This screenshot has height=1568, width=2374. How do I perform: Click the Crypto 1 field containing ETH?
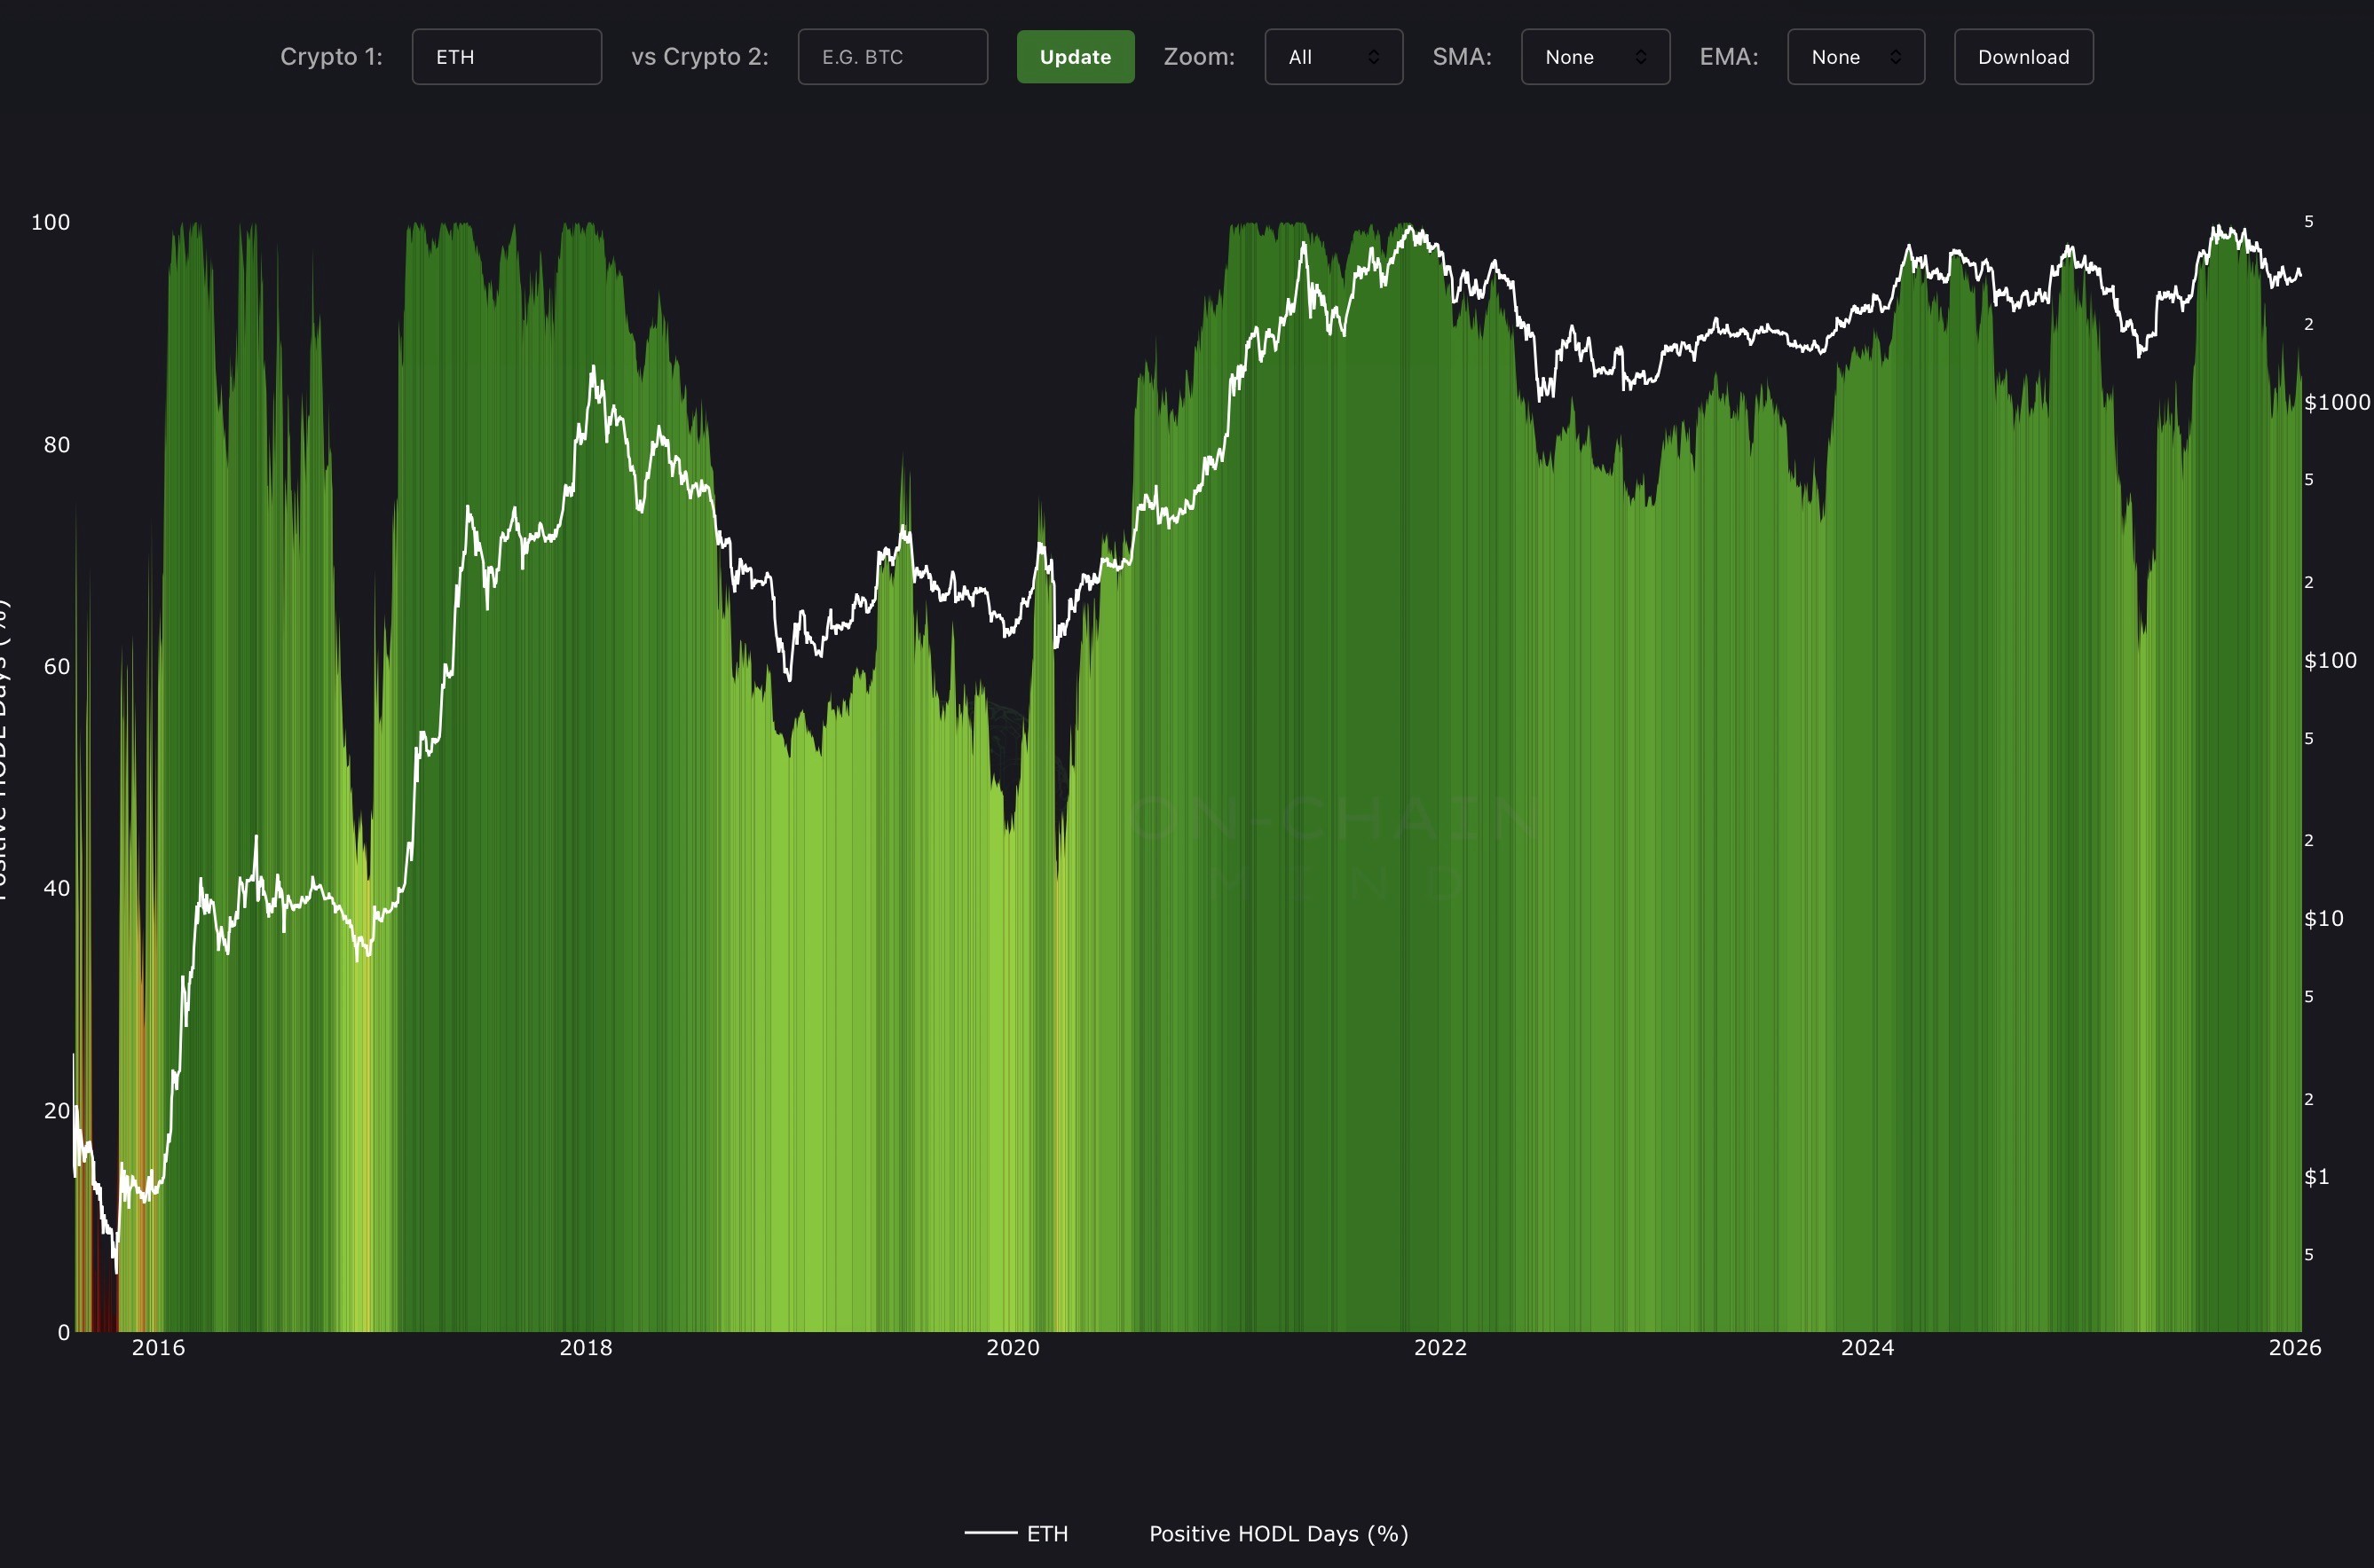tap(506, 57)
